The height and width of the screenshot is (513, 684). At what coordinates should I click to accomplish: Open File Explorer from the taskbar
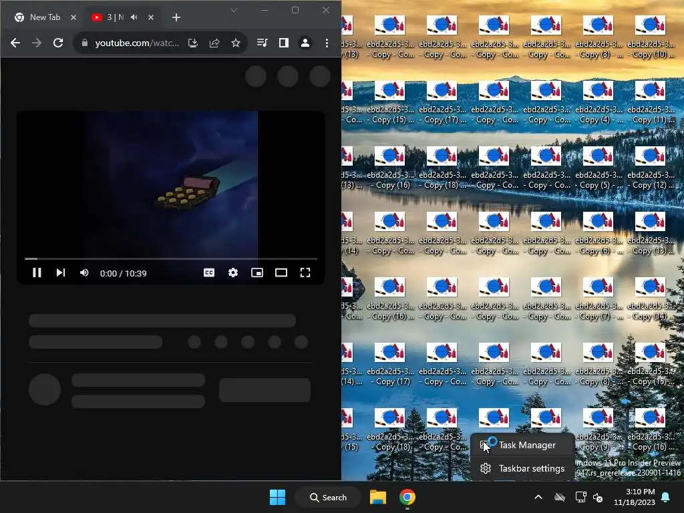tap(378, 497)
